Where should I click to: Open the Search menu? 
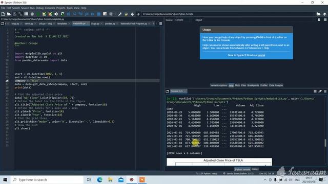click(16, 8)
